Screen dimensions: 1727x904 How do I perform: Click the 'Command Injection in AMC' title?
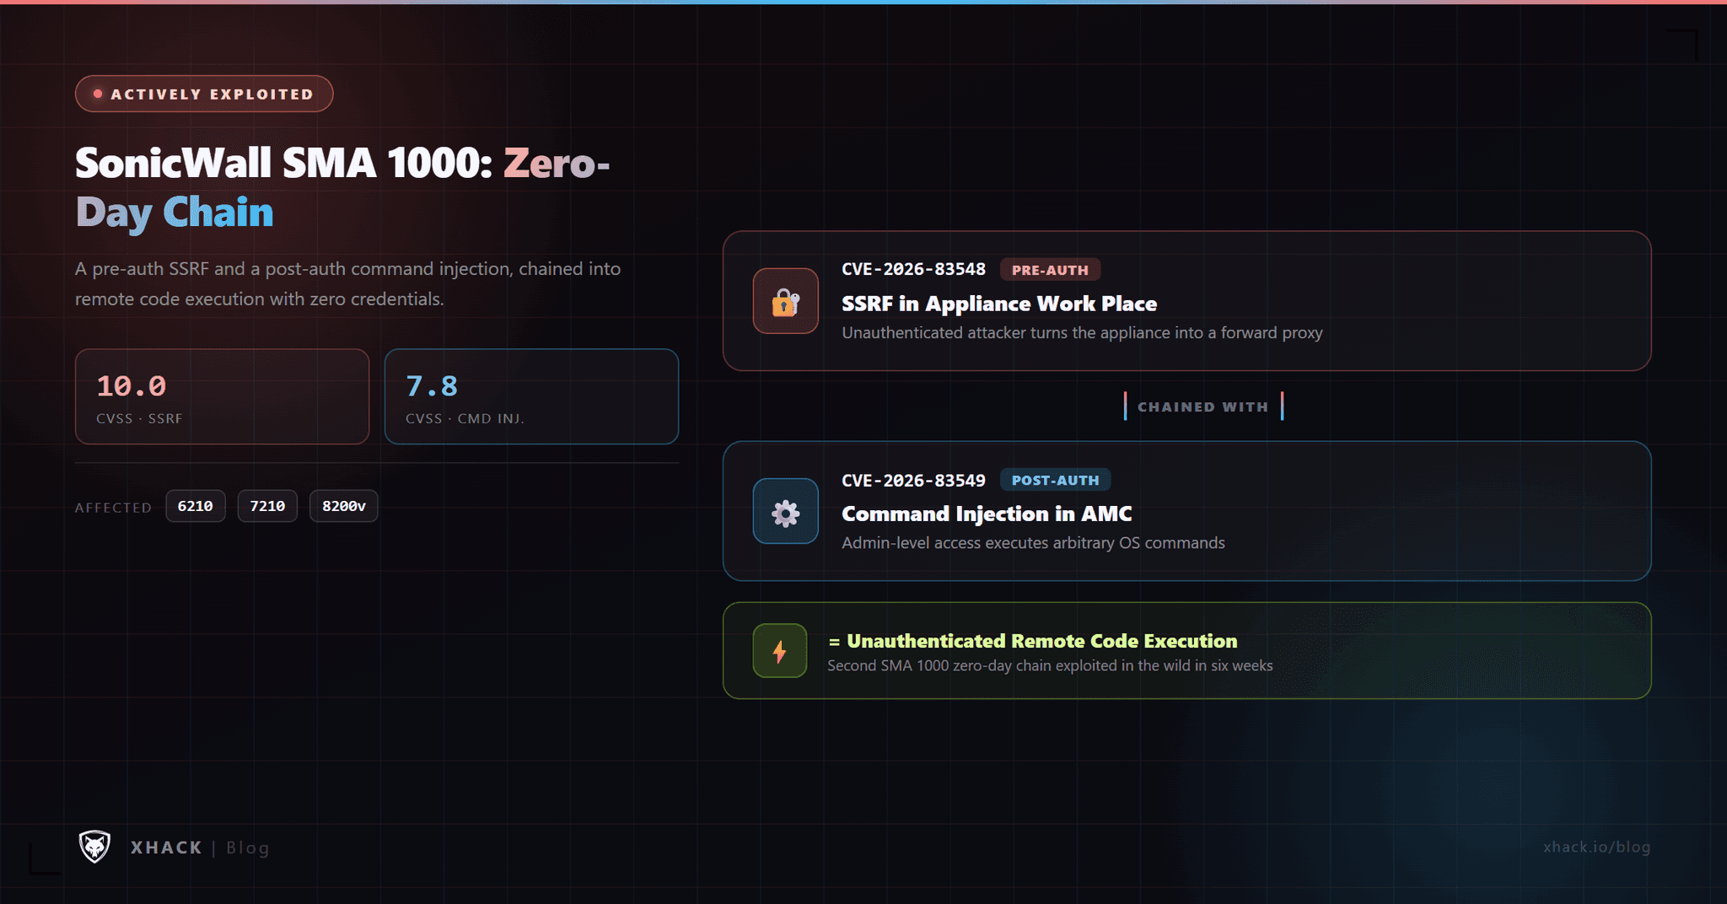click(x=987, y=514)
